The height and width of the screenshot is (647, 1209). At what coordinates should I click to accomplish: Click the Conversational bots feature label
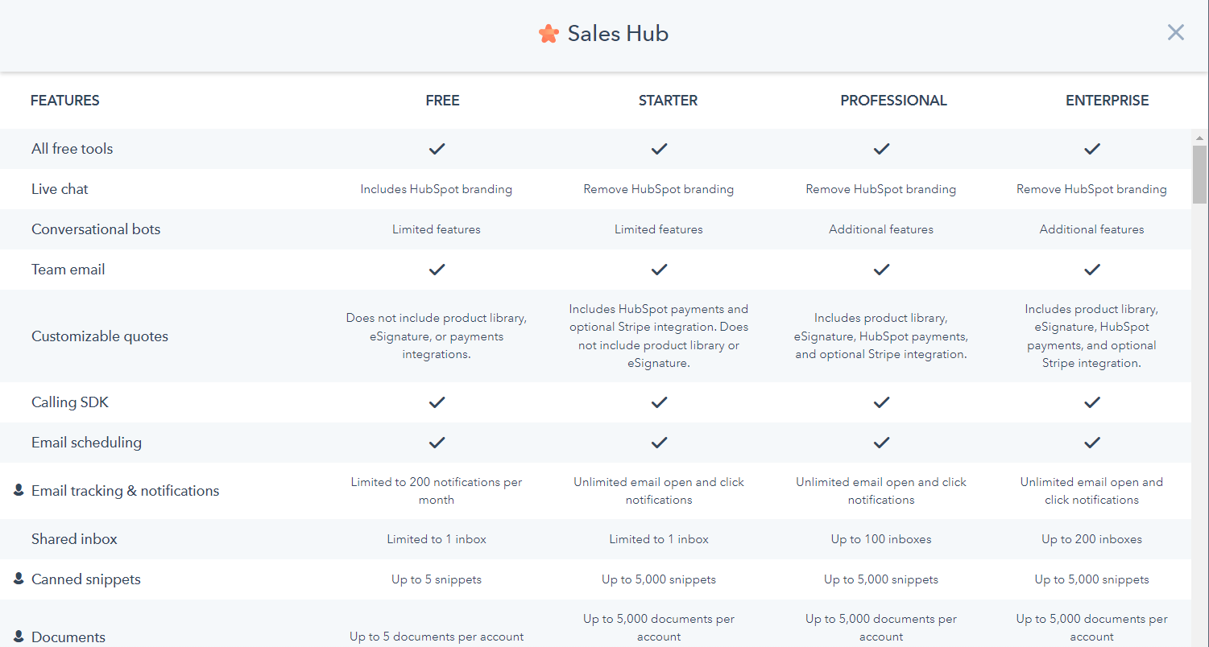[x=96, y=229]
